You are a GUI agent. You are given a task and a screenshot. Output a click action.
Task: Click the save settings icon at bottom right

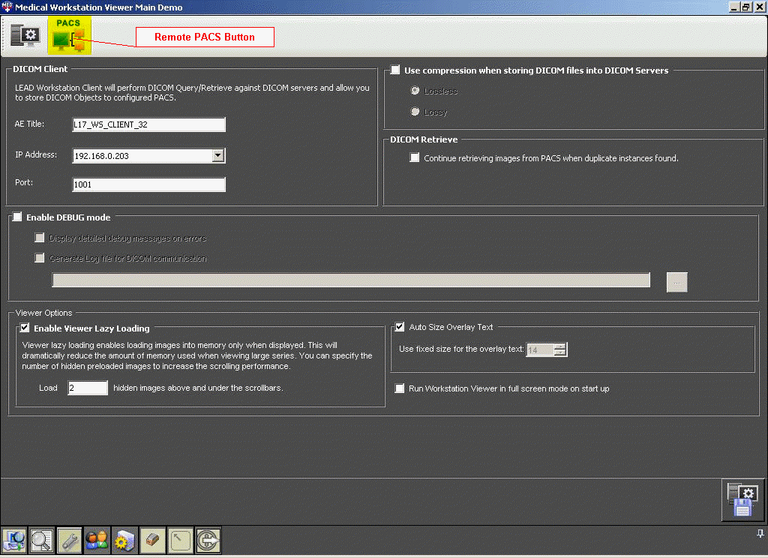(x=742, y=500)
